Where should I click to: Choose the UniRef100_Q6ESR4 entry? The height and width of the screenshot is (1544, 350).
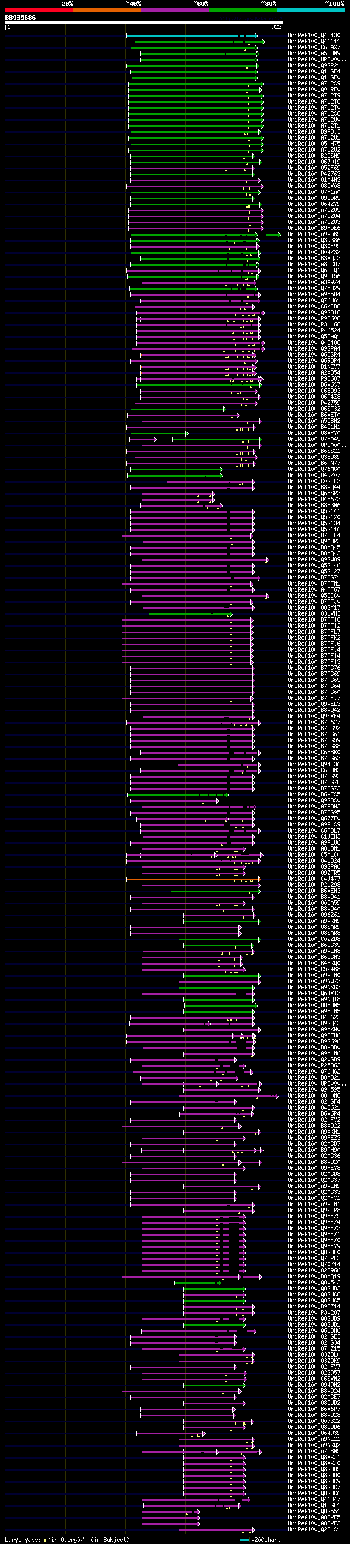click(314, 355)
